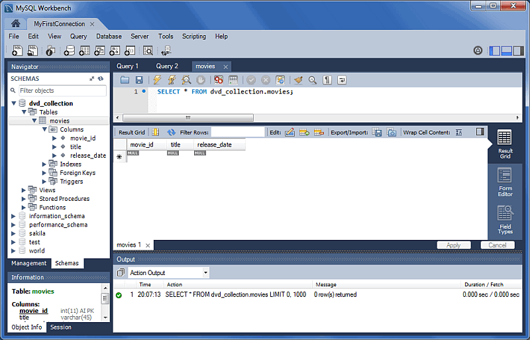Screen dimensions: 530x340
Task: Create a new stored procedure icon
Action: 115,50
